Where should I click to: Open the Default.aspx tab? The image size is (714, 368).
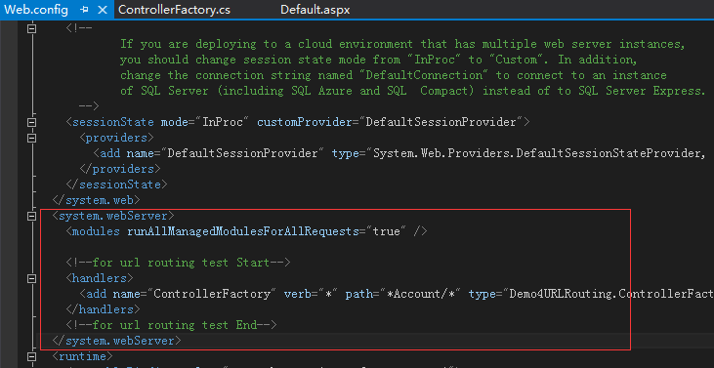point(315,10)
